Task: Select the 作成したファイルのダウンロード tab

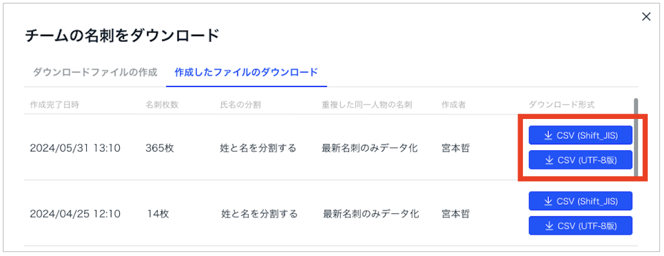Action: pyautogui.click(x=246, y=72)
